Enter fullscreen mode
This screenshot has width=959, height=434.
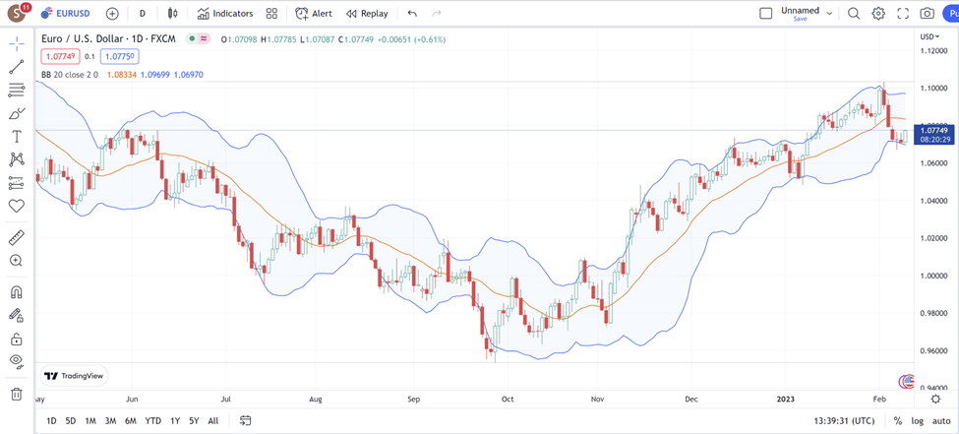(903, 13)
